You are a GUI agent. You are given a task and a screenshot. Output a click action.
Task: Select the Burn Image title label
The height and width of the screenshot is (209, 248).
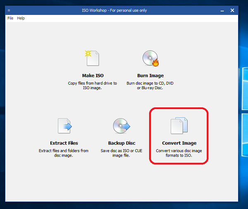coord(150,76)
